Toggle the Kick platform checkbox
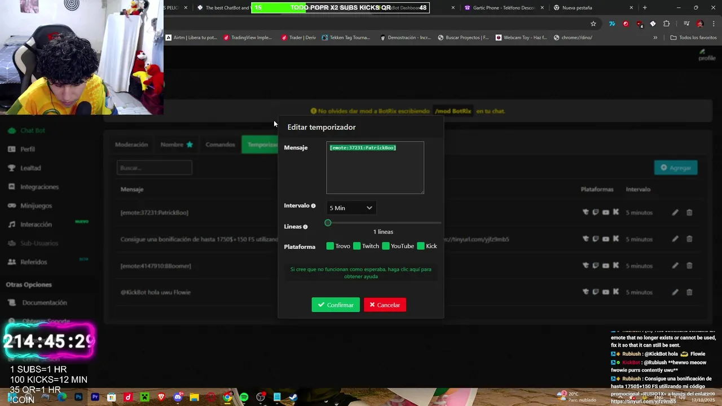 click(x=421, y=246)
